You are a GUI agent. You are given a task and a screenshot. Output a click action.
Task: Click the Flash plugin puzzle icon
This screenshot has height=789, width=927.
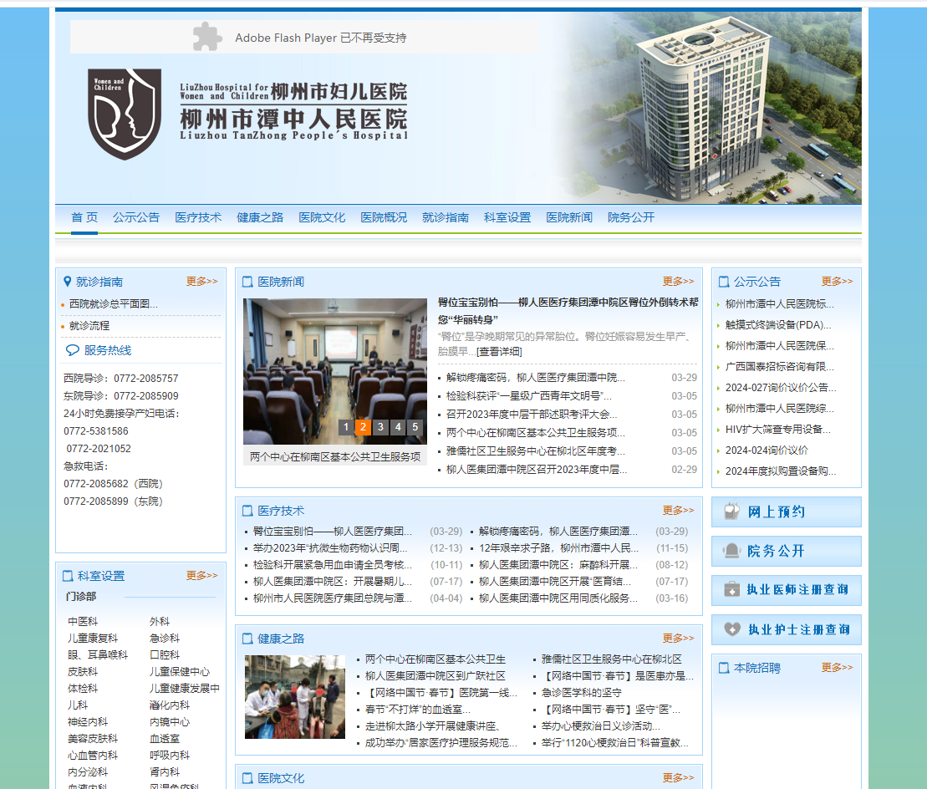[207, 37]
